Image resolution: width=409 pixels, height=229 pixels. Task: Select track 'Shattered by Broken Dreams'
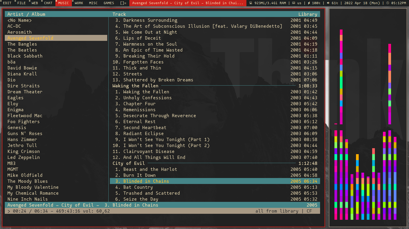coord(215,80)
